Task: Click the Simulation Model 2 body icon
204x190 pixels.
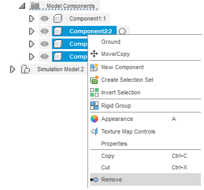Action: pyautogui.click(x=25, y=69)
